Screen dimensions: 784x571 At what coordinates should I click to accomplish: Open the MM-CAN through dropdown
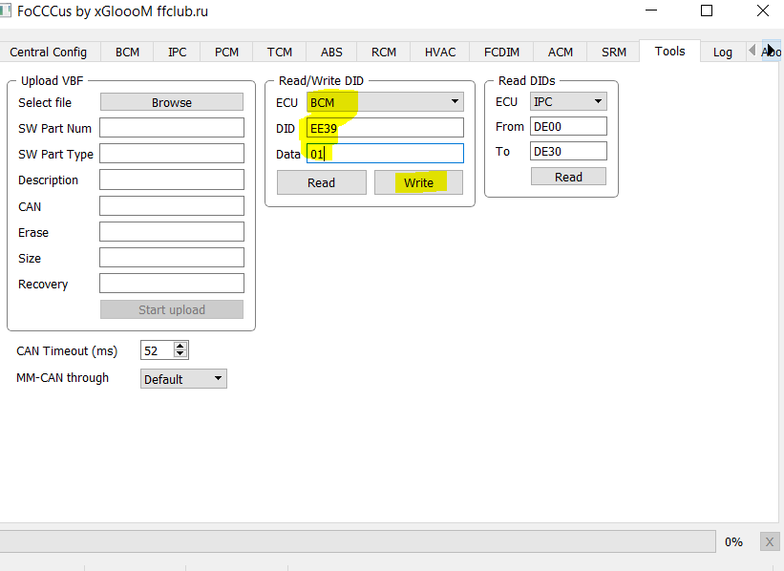183,379
